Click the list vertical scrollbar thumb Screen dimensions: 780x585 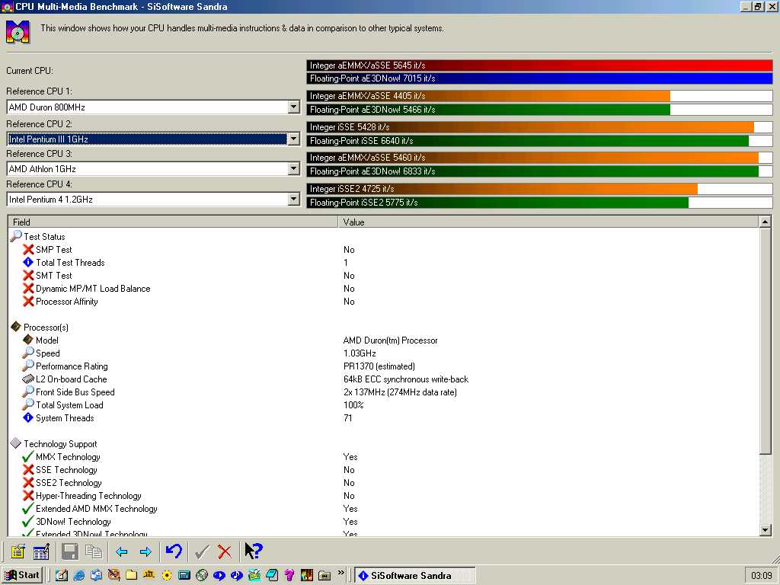point(765,340)
